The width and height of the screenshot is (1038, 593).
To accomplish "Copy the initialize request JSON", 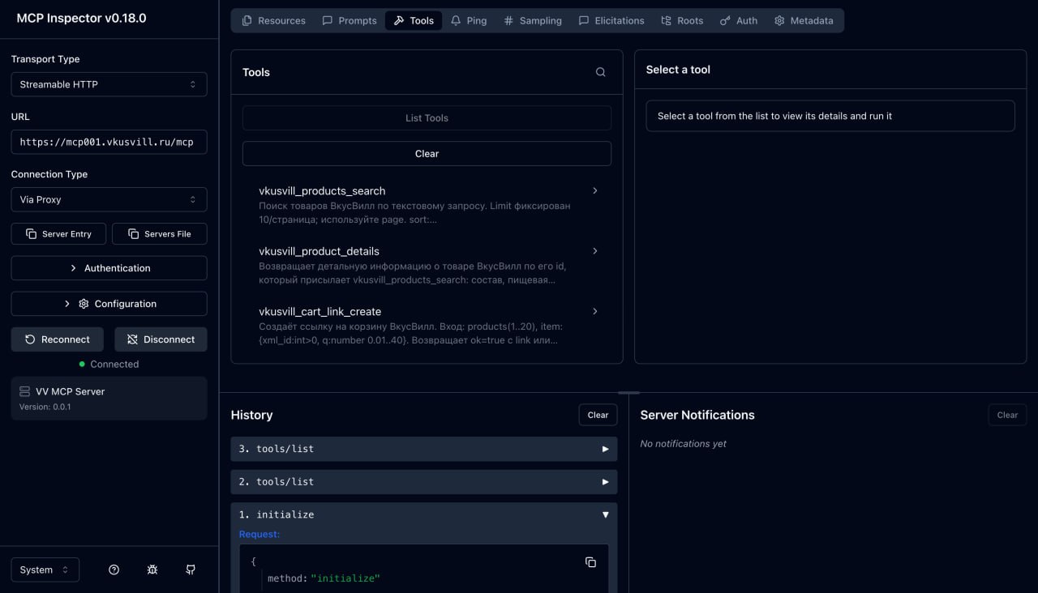I will [590, 562].
